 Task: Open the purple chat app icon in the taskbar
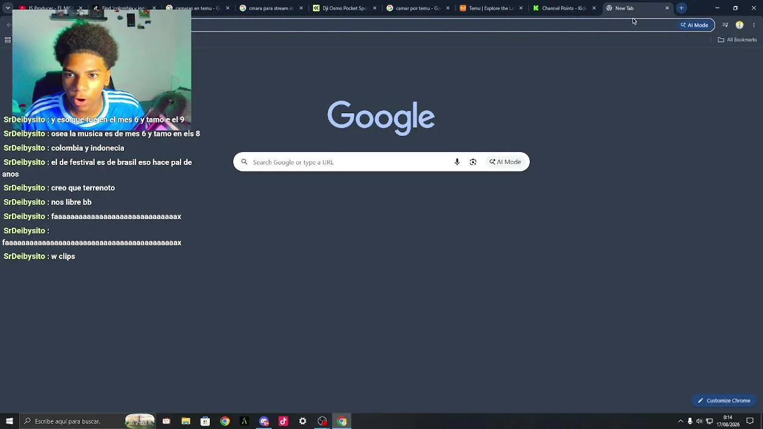click(264, 421)
